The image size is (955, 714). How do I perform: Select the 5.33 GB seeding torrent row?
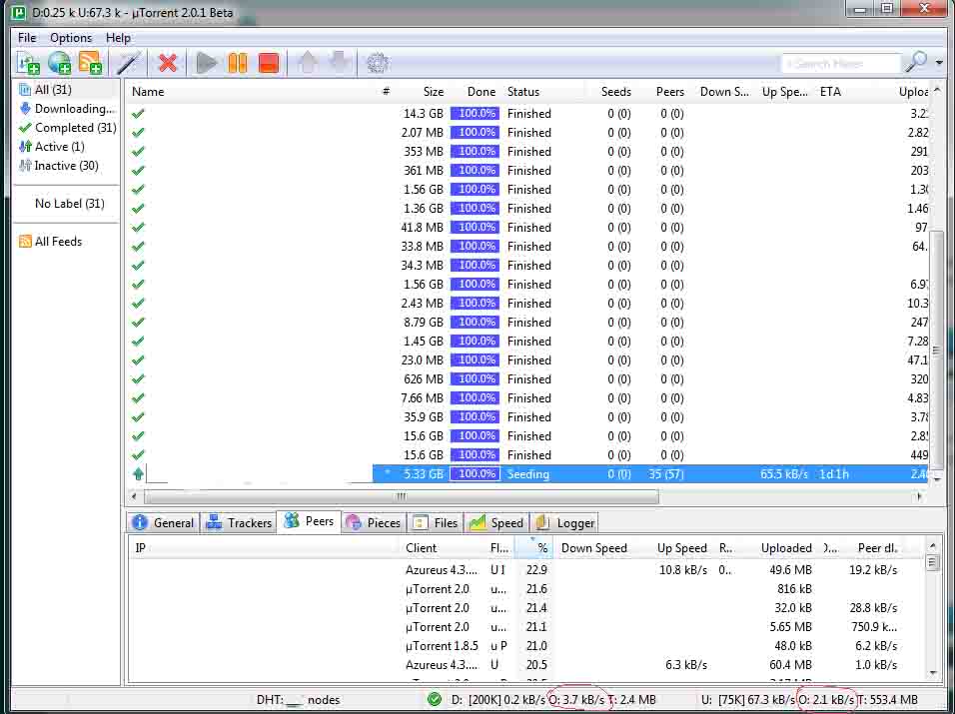pos(528,473)
